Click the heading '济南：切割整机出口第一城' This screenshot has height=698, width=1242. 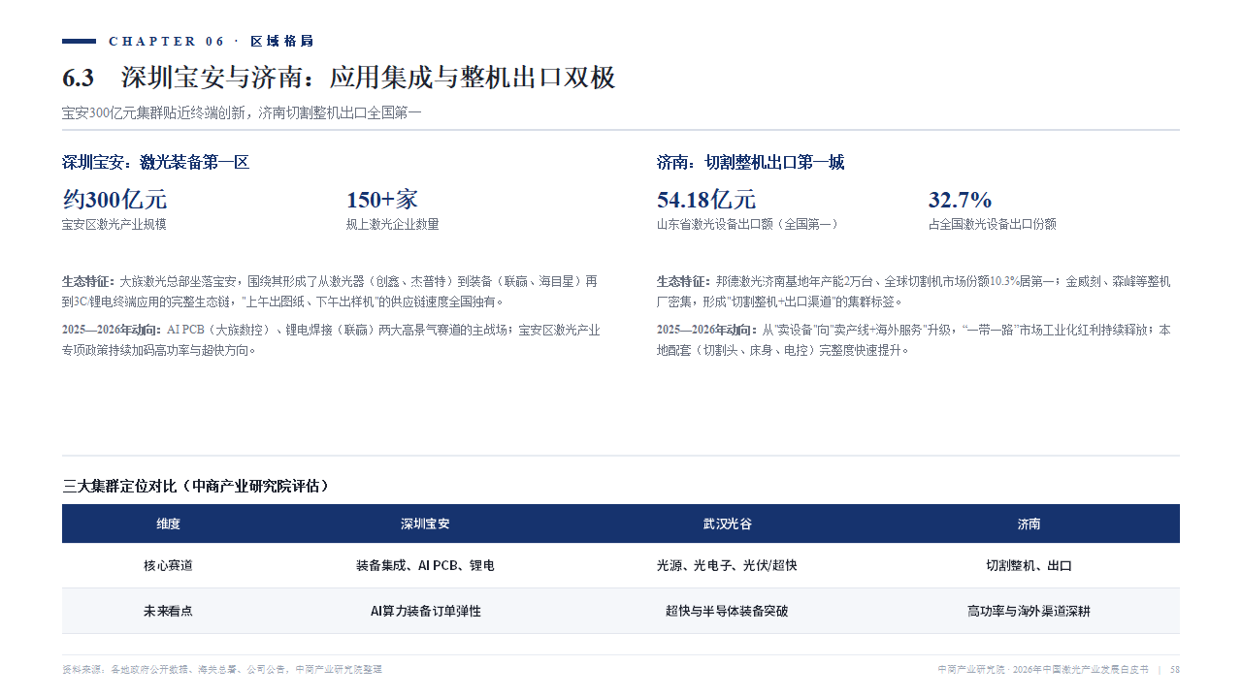pyautogui.click(x=750, y=162)
